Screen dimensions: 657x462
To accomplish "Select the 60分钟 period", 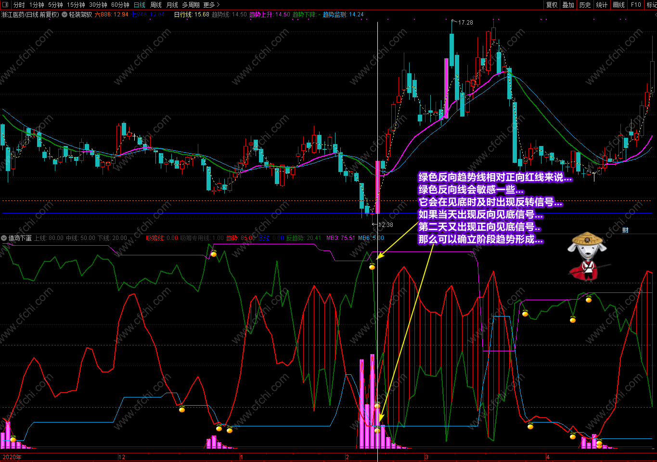I will click(x=120, y=5).
